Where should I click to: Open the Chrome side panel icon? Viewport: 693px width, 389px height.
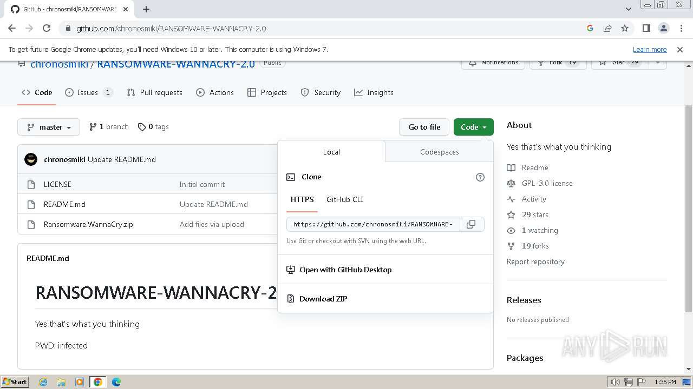pyautogui.click(x=646, y=28)
